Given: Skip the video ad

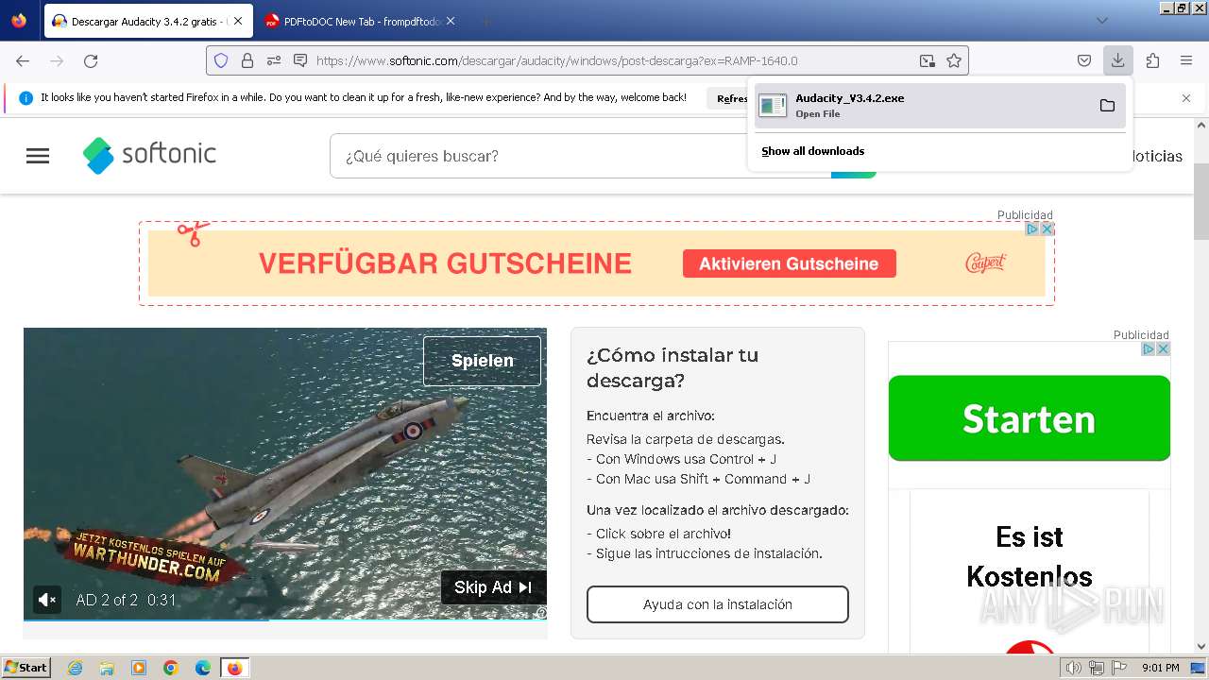Looking at the screenshot, I should (x=493, y=587).
